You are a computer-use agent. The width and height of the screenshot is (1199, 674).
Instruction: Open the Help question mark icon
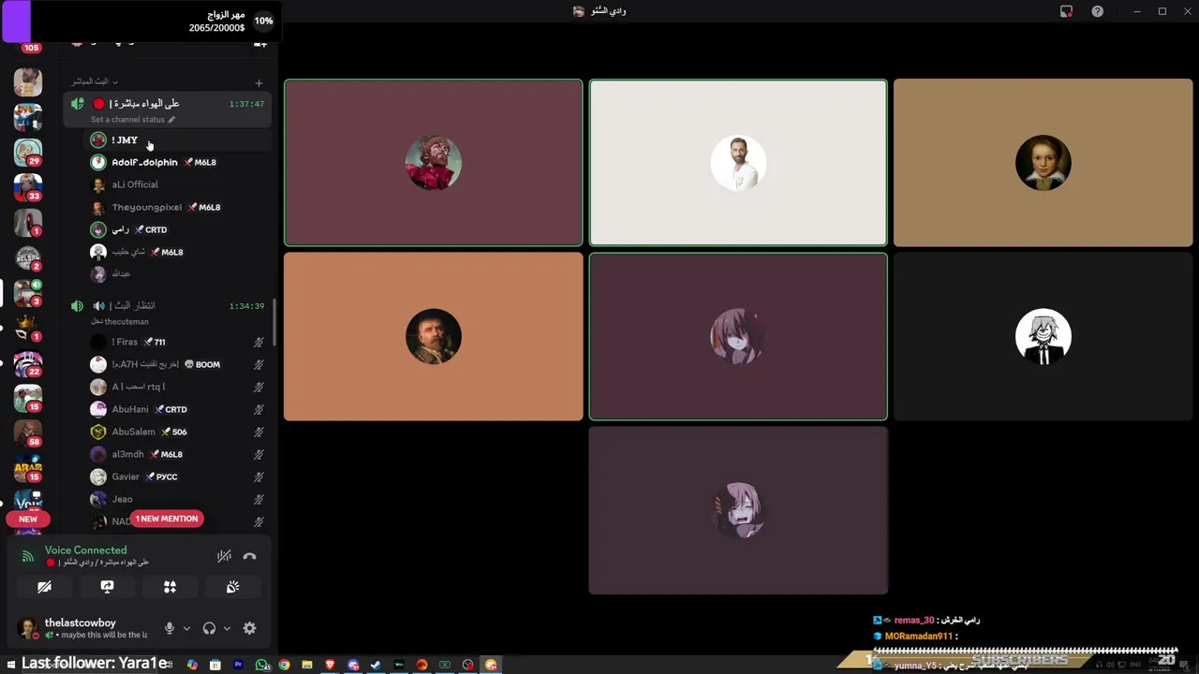pyautogui.click(x=1097, y=11)
